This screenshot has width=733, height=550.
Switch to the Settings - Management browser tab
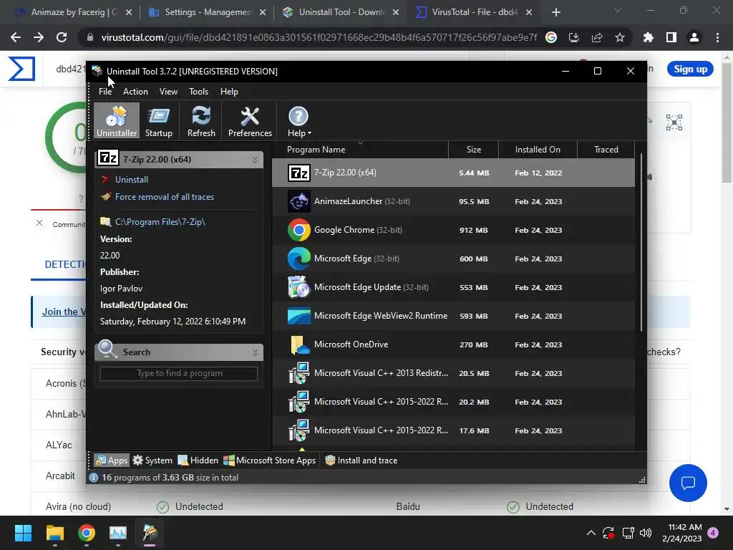point(207,12)
